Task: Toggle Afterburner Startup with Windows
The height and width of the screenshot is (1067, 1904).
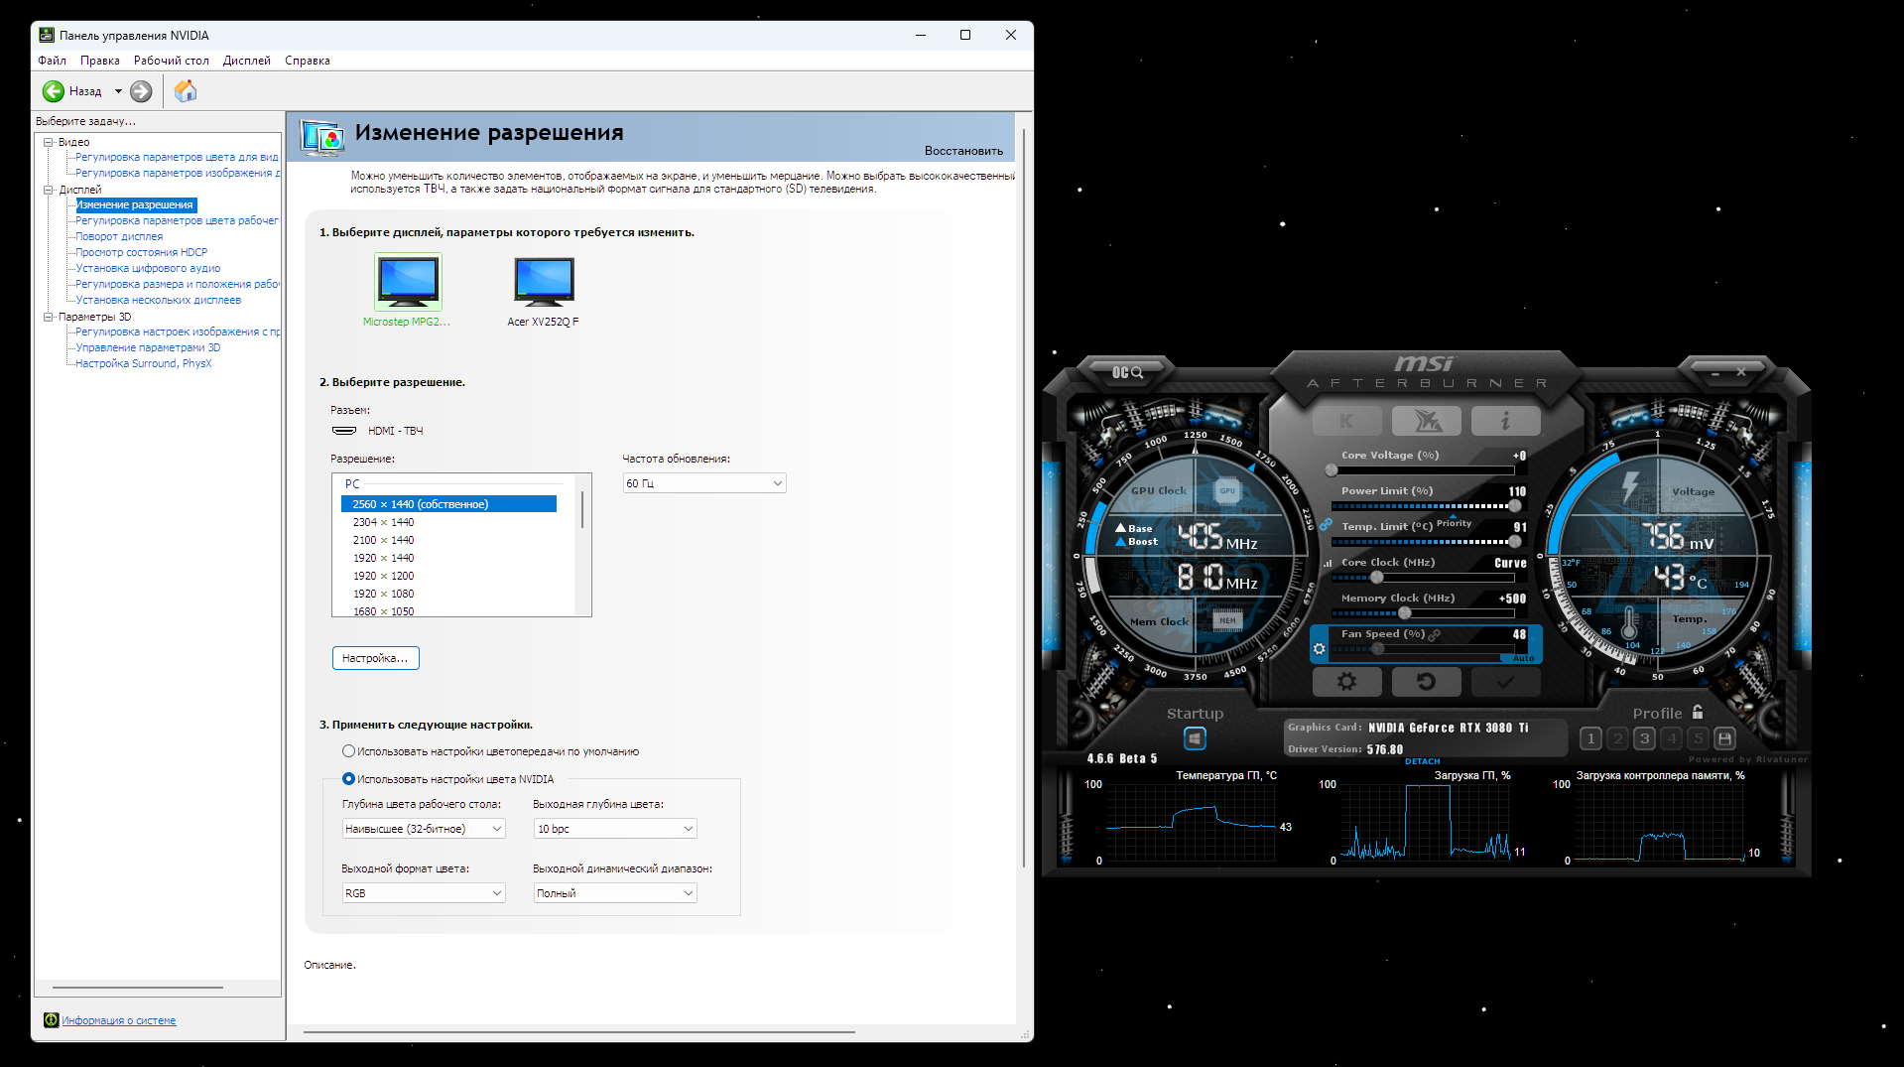Action: click(x=1195, y=738)
